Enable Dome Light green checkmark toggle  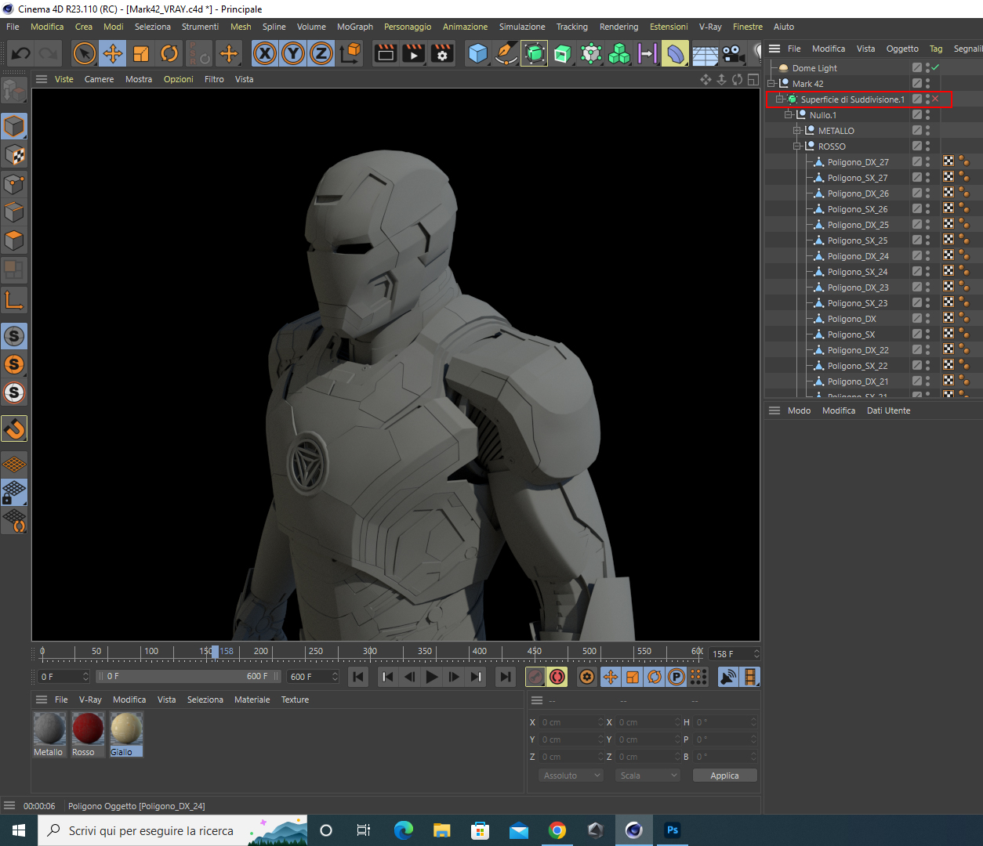pyautogui.click(x=935, y=68)
